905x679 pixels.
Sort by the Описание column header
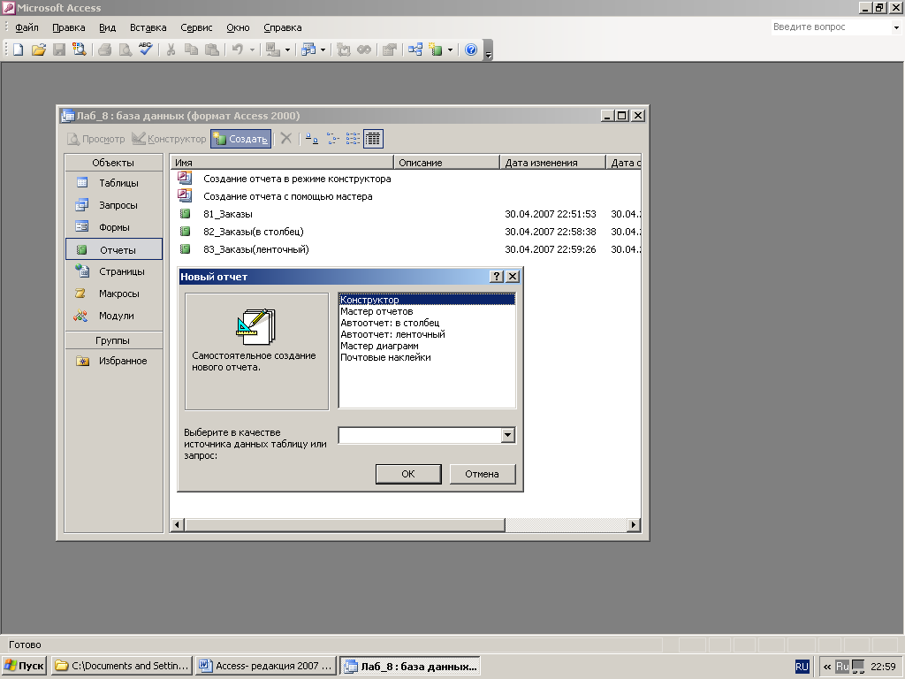tap(446, 163)
